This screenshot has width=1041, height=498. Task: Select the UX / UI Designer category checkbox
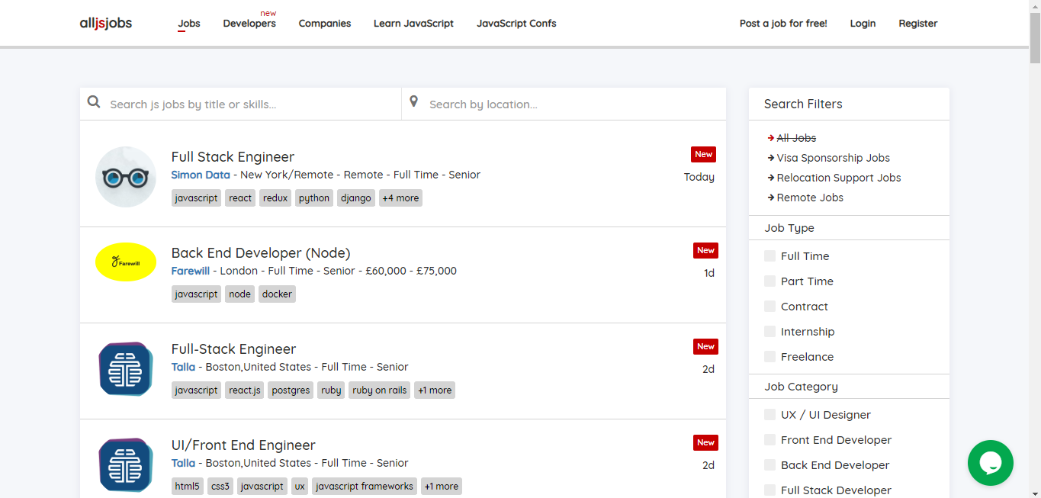click(770, 414)
